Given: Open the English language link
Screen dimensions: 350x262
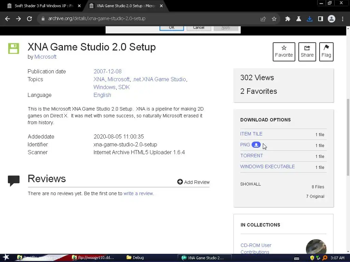Looking at the screenshot, I should click(x=102, y=95).
